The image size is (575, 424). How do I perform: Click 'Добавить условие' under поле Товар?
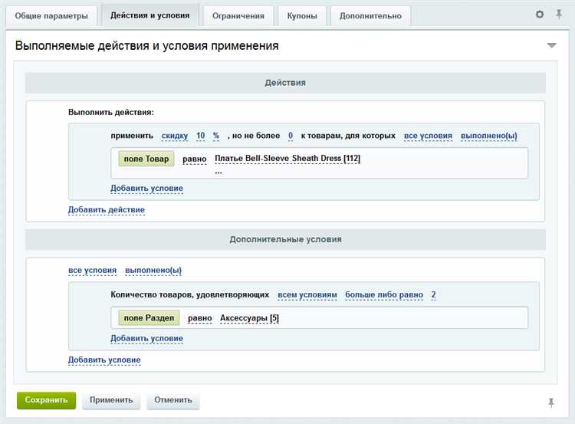(146, 188)
